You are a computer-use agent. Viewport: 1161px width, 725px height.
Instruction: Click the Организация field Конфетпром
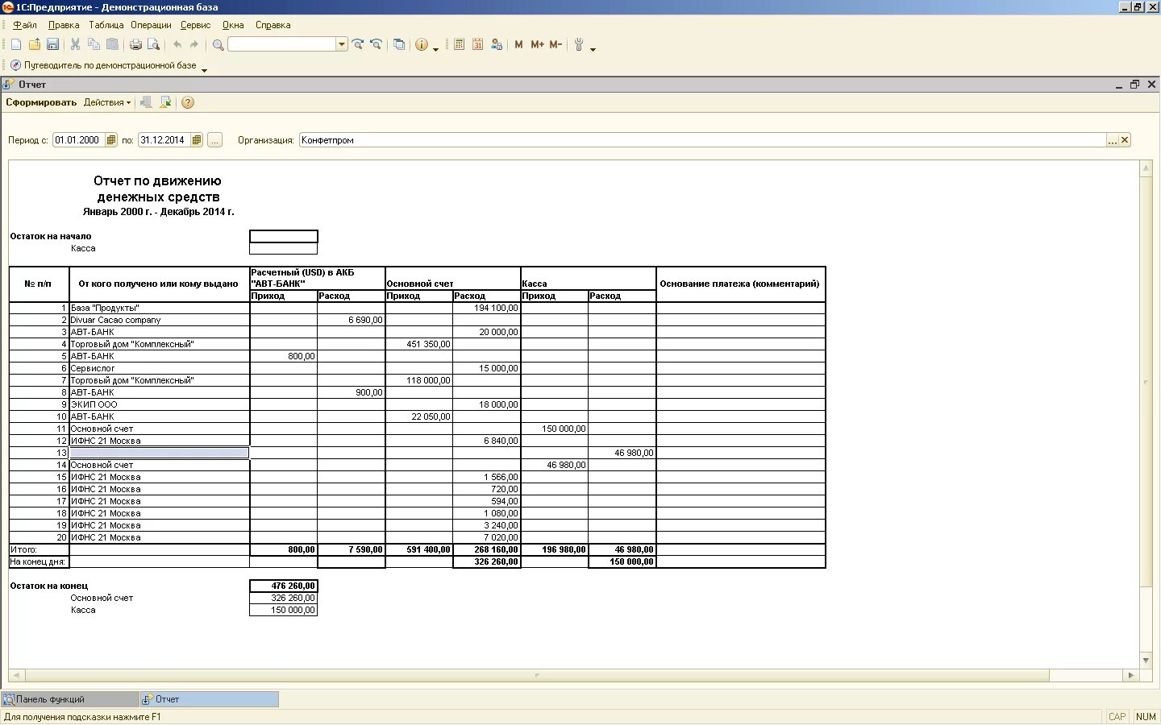click(x=702, y=140)
